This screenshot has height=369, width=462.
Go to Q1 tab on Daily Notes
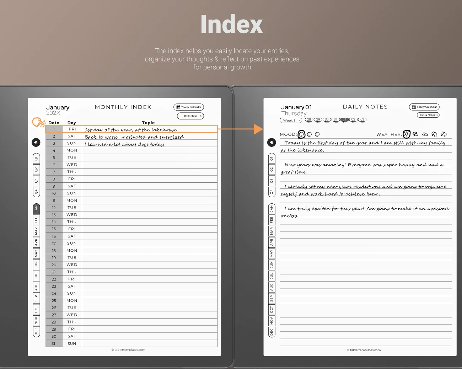(x=272, y=159)
